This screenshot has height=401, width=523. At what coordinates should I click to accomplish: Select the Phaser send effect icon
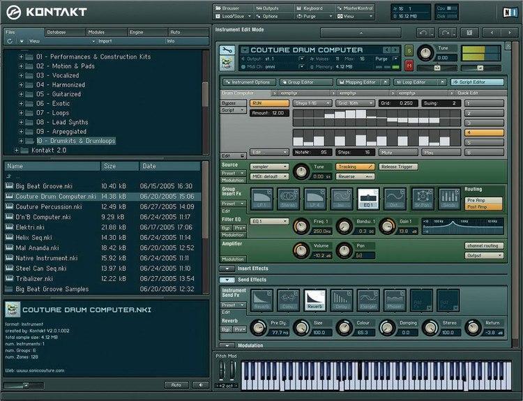[394, 300]
